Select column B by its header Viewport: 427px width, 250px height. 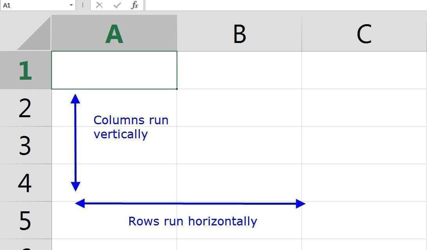[x=239, y=34]
